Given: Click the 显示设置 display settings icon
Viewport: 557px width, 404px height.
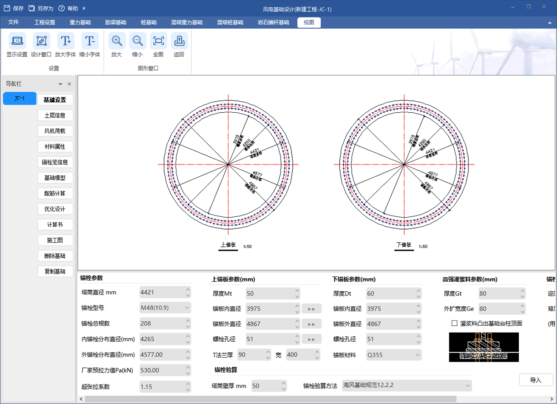Looking at the screenshot, I should coord(17,41).
